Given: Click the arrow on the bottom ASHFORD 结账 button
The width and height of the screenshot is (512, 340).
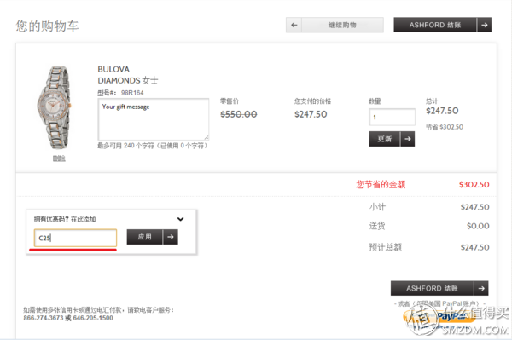Looking at the screenshot, I should (481, 289).
